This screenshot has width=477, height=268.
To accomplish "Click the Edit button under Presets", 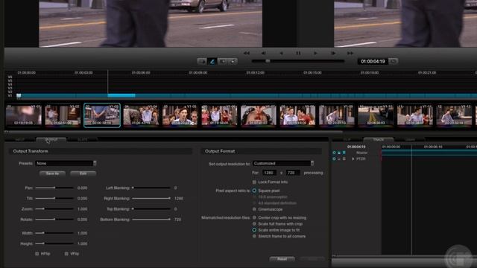I will pos(83,173).
